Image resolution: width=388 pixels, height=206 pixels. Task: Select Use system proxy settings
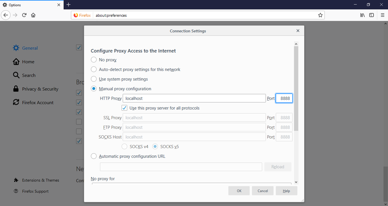[x=94, y=79]
